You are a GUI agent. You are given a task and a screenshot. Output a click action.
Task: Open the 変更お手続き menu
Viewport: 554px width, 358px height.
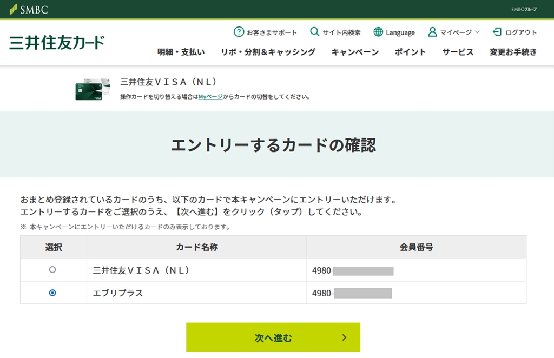(x=513, y=52)
